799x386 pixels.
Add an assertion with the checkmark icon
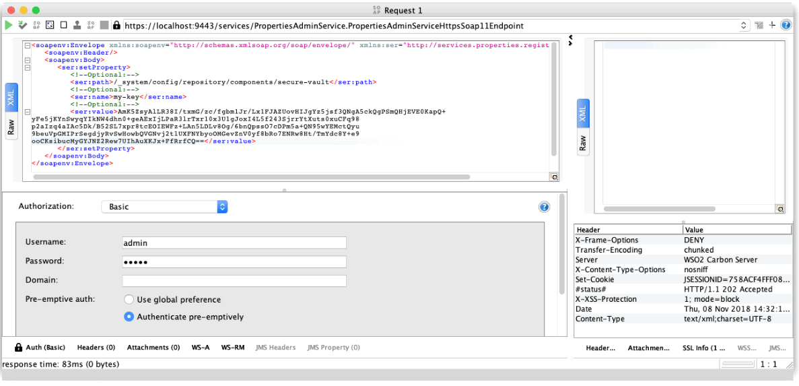pos(22,25)
